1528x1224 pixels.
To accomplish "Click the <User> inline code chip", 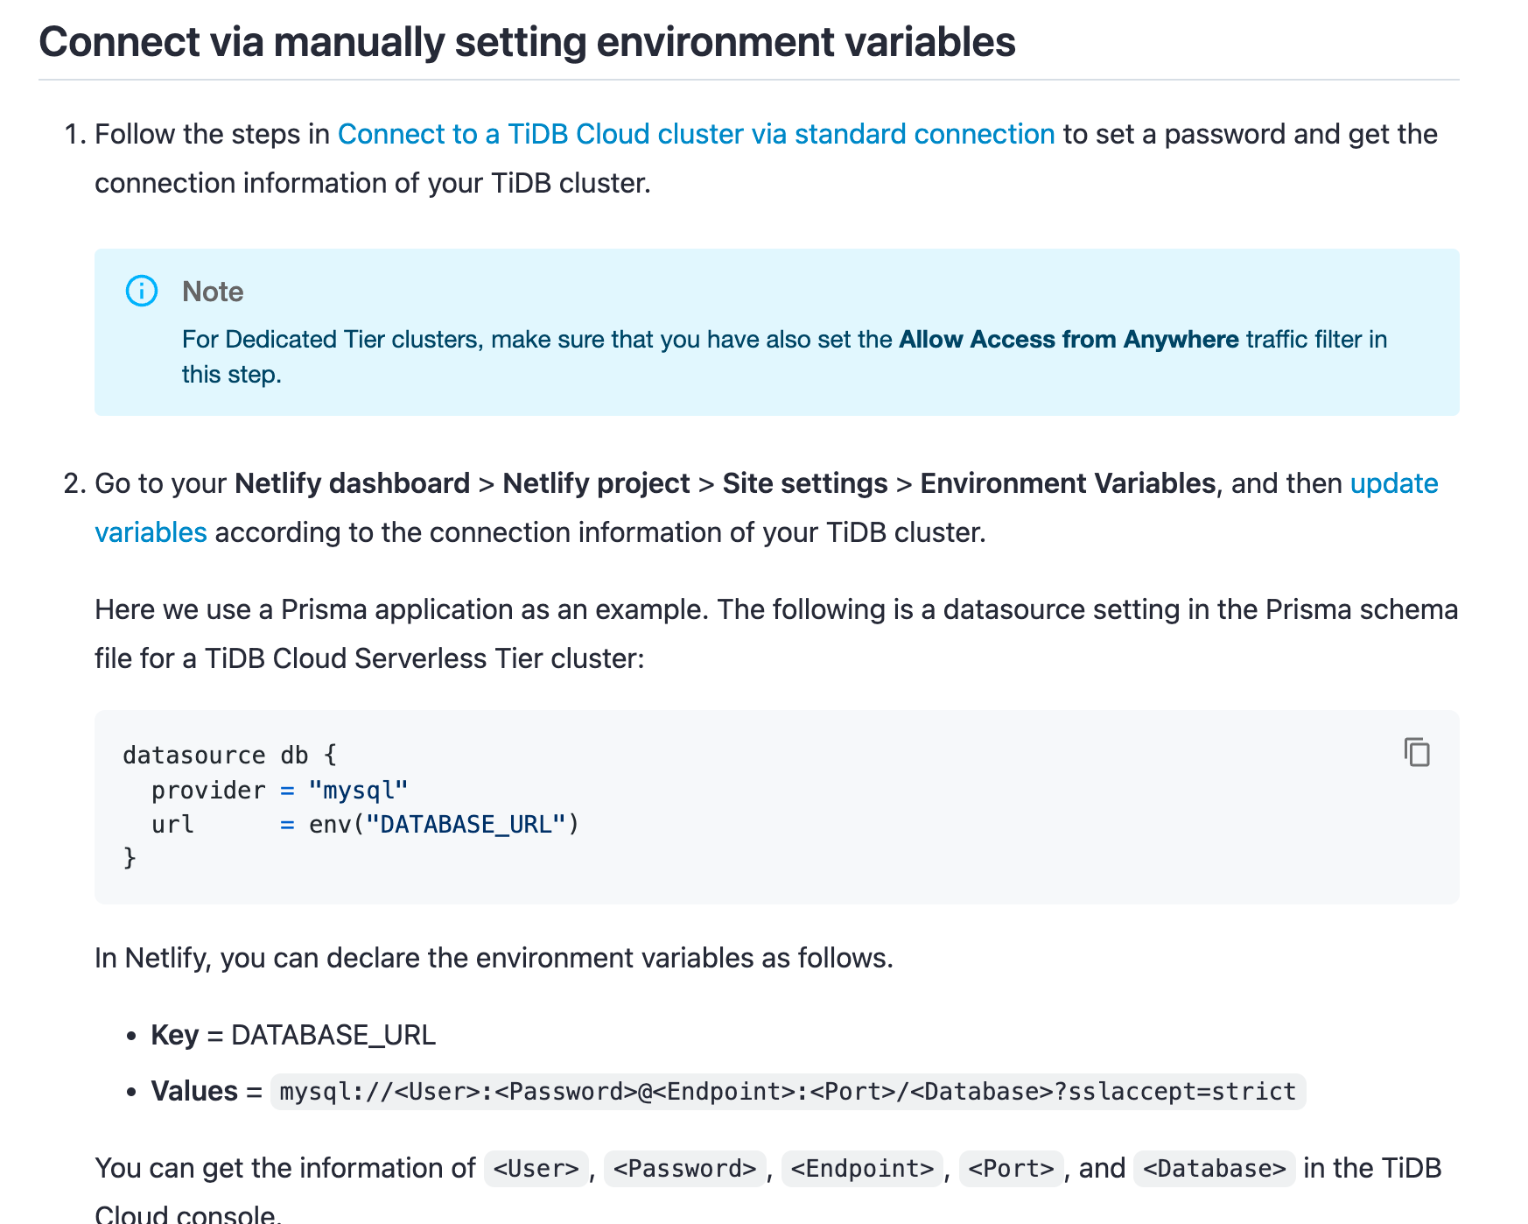I will (536, 1169).
